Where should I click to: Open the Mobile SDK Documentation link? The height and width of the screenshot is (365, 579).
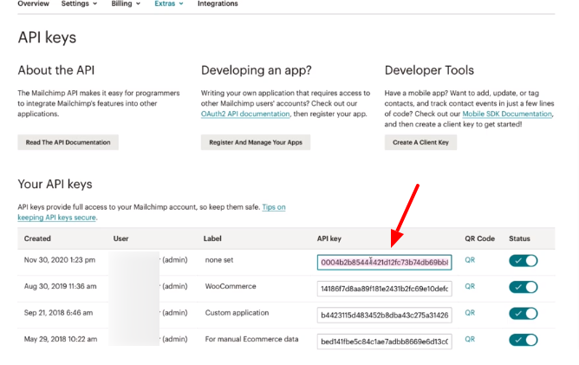tap(507, 114)
